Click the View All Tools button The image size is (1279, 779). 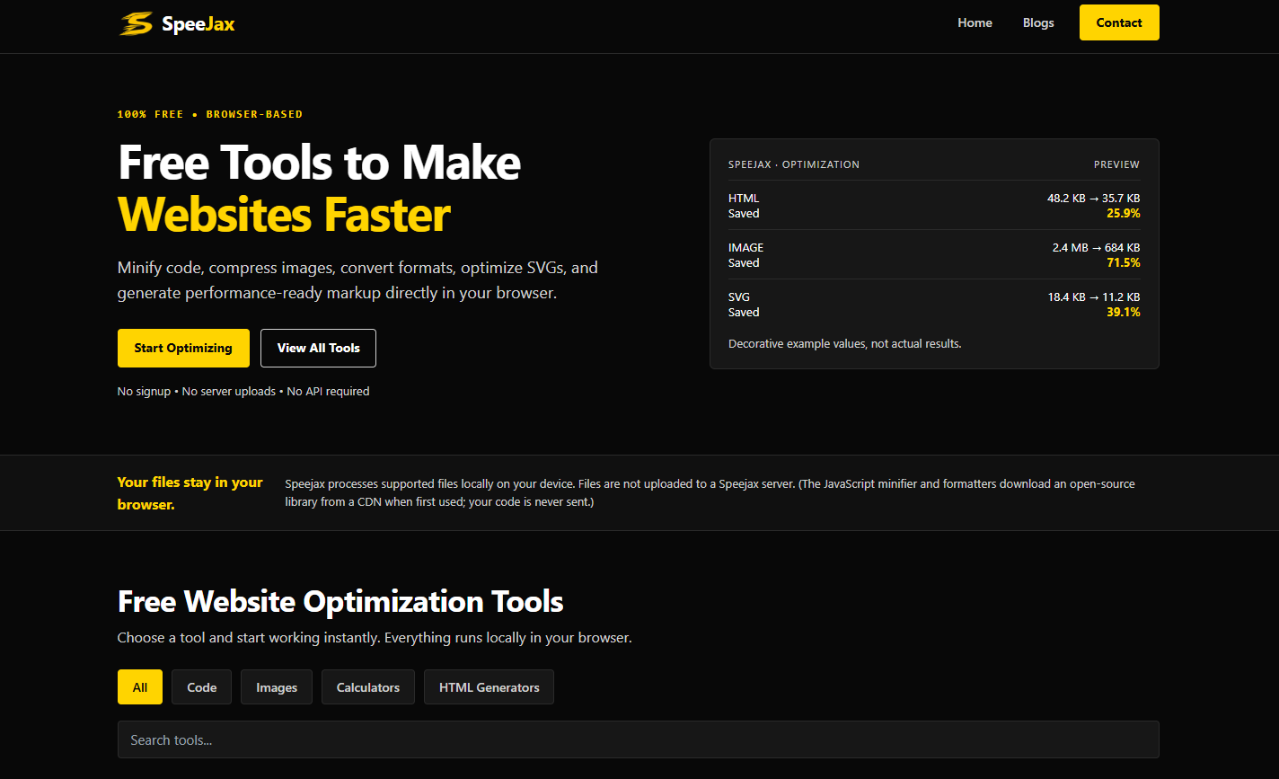318,348
